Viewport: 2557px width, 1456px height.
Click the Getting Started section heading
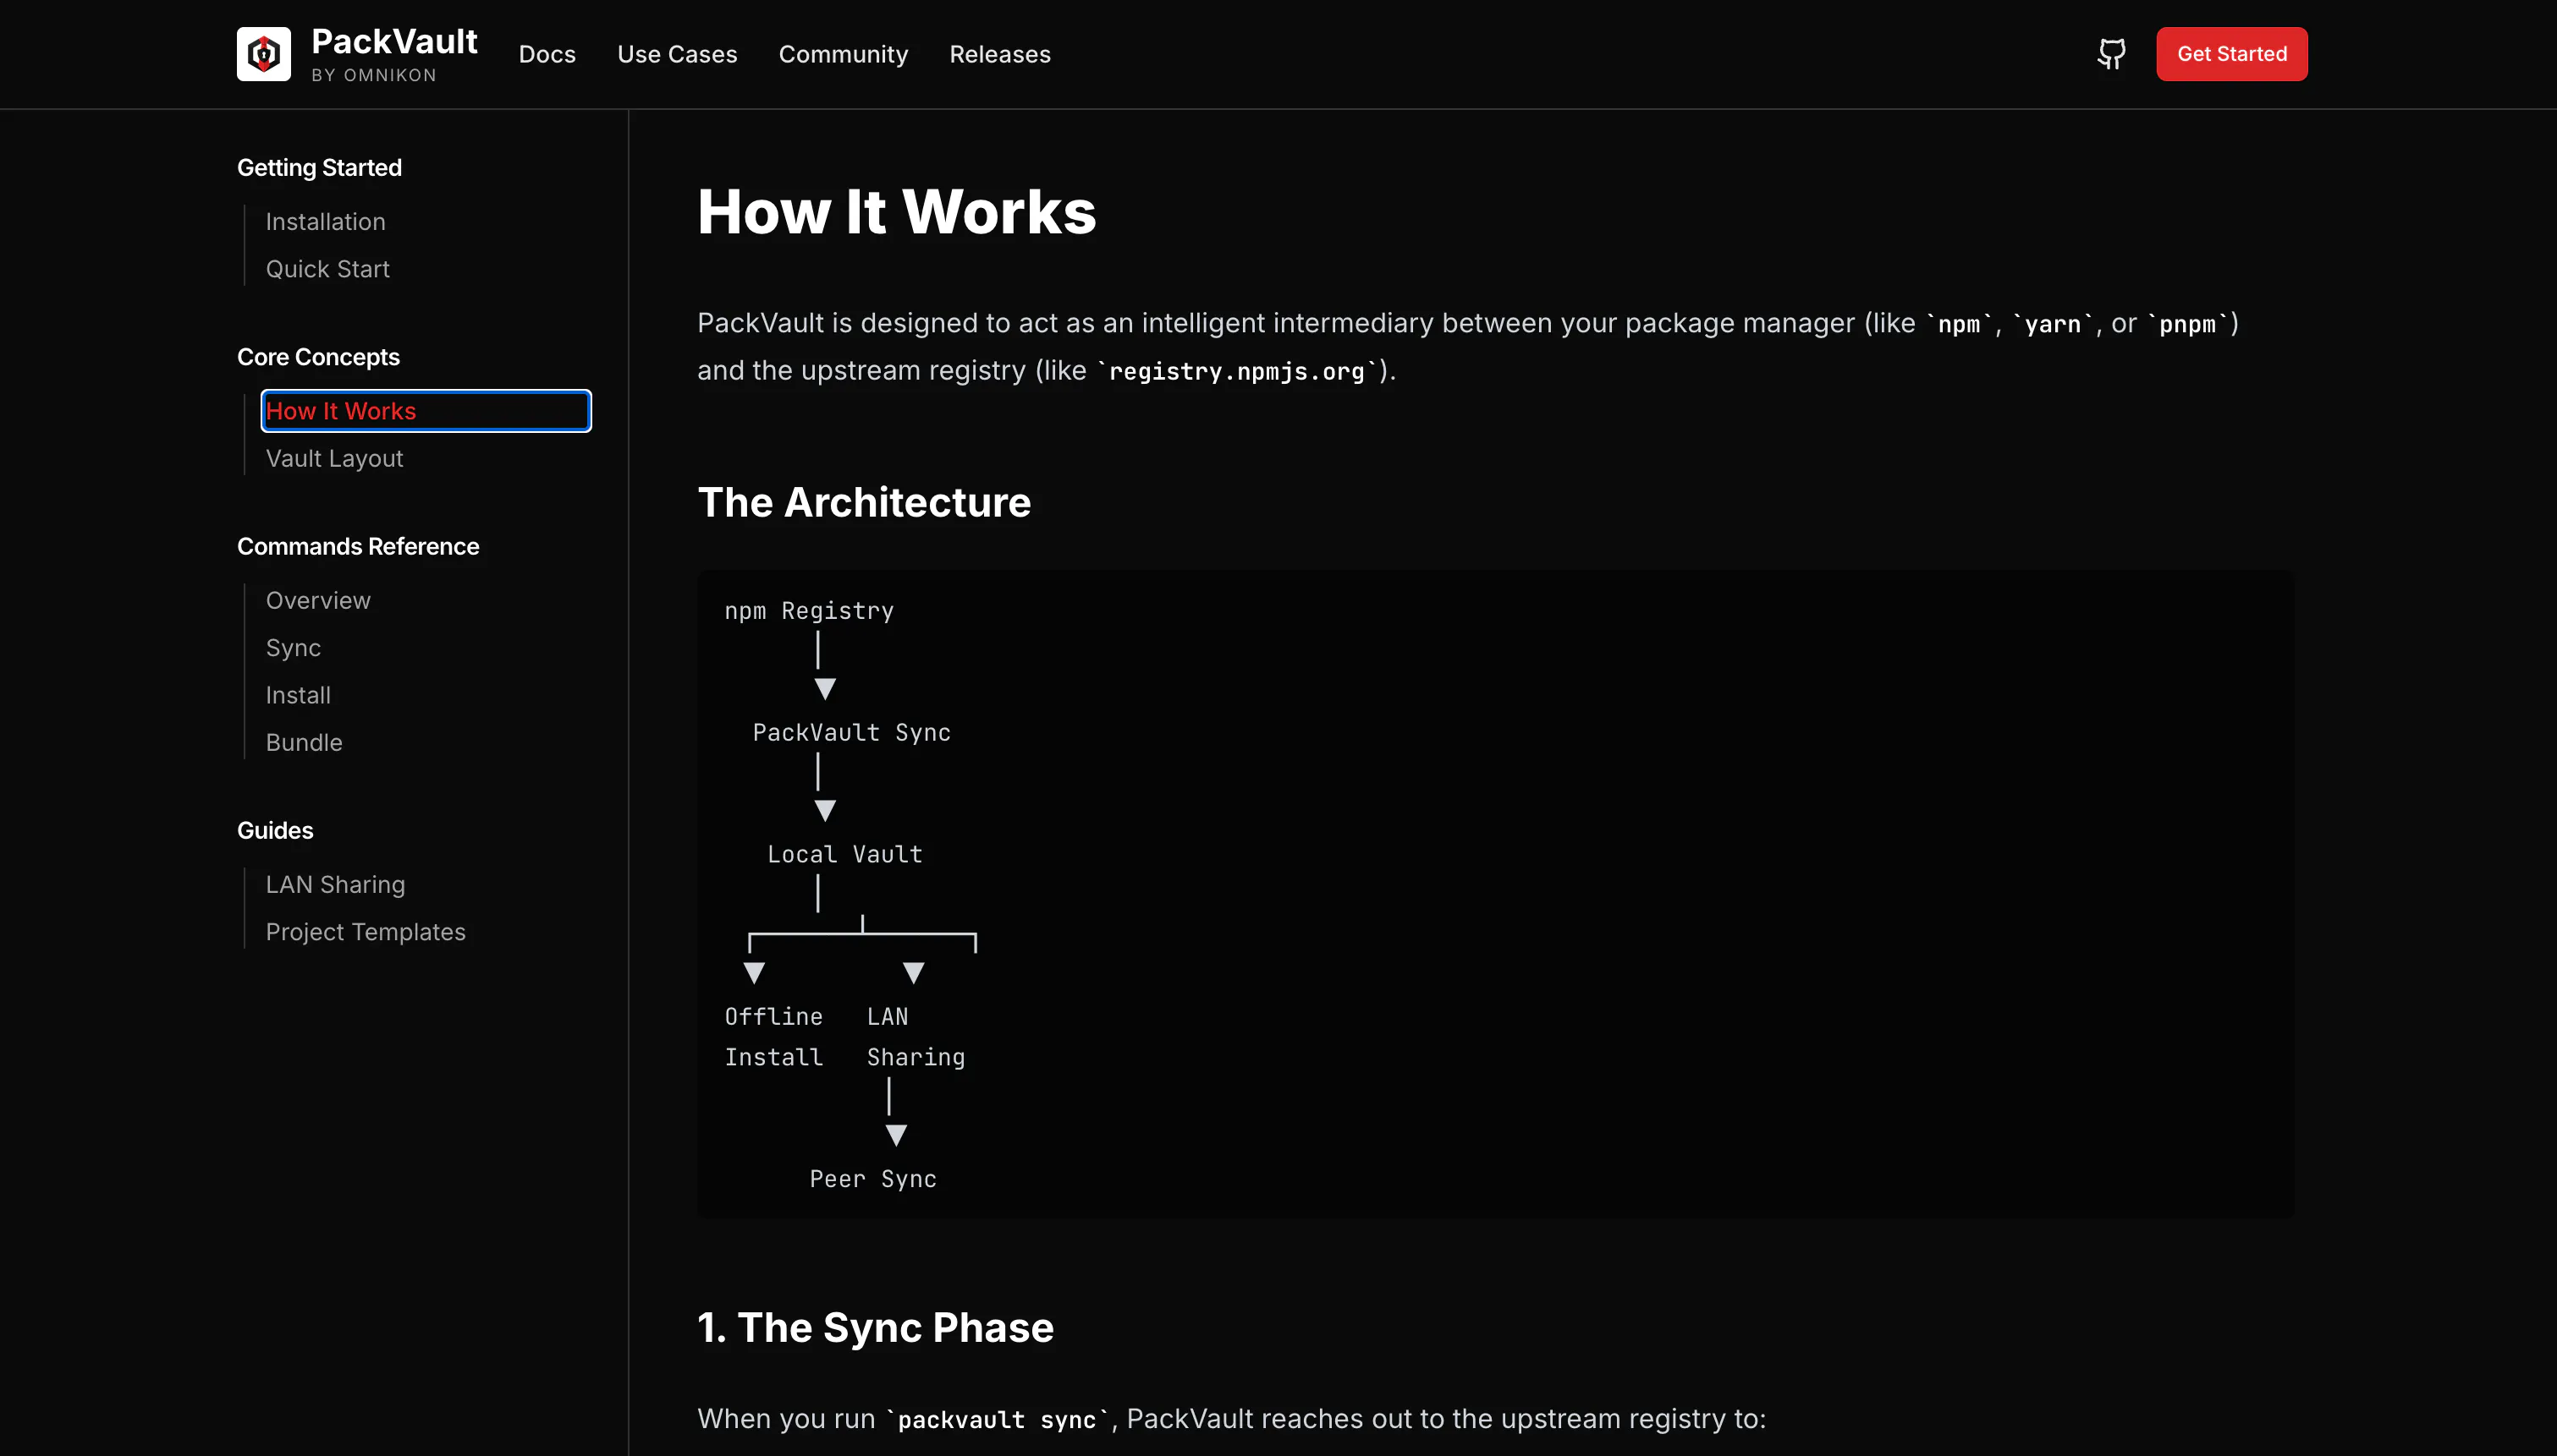[x=319, y=167]
